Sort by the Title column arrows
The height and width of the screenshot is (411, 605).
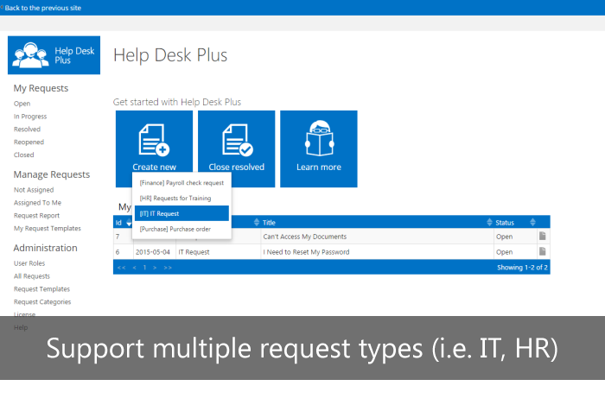[257, 222]
